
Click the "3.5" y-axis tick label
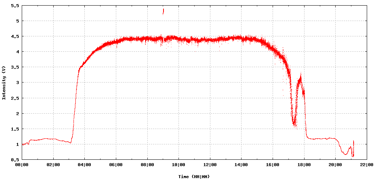(15, 67)
